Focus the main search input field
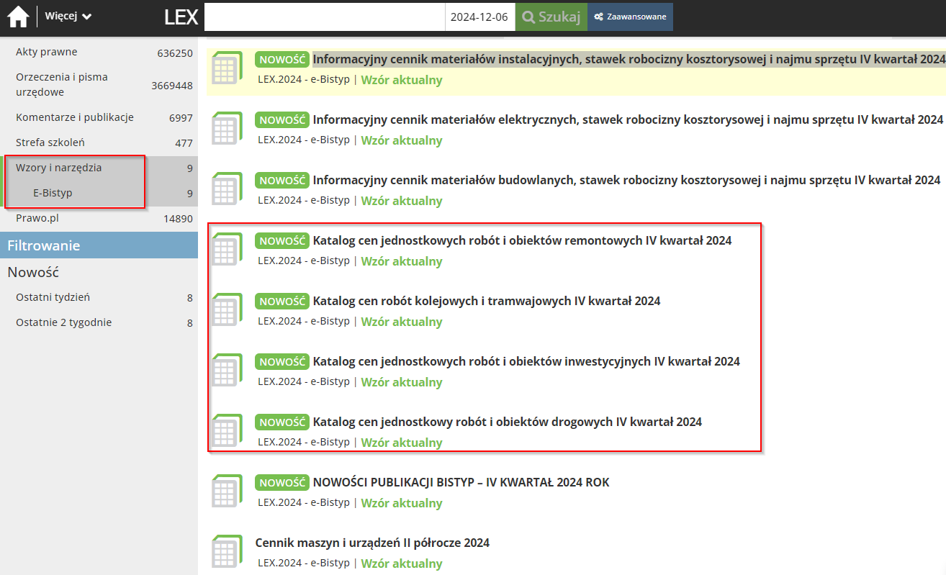Image resolution: width=946 pixels, height=575 pixels. (325, 17)
